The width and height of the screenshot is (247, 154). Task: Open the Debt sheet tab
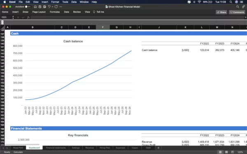tap(148, 148)
